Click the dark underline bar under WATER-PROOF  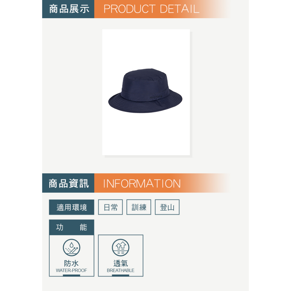(x=71, y=275)
